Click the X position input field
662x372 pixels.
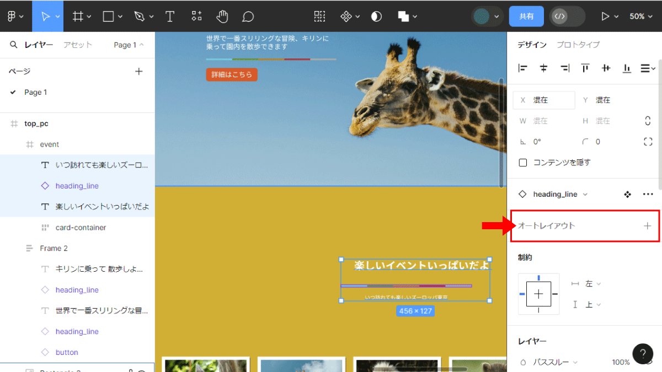click(544, 100)
